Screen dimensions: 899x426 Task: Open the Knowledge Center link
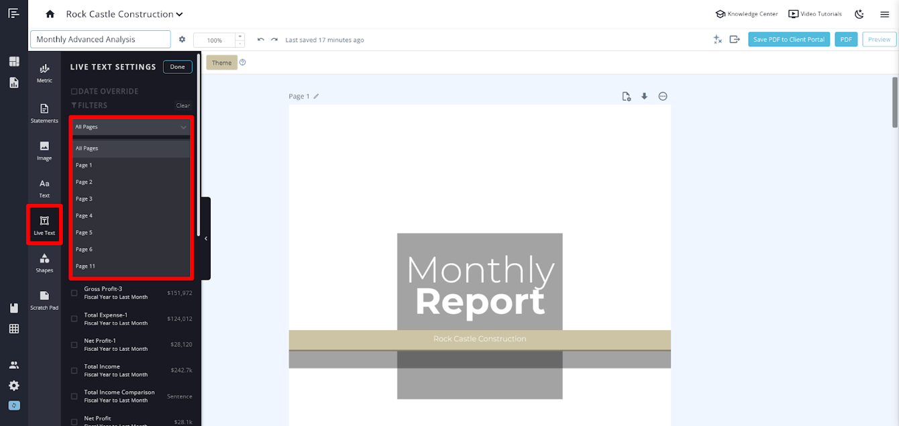[747, 14]
